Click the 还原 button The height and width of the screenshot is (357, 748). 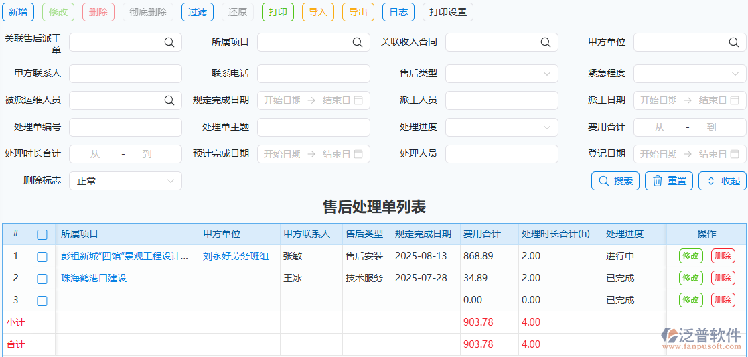[x=238, y=13]
